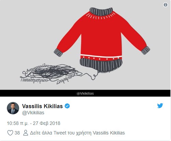Image resolution: width=171 pixels, height=141 pixels.
Task: Click the sweater's left gray cuff
Action: (x=58, y=52)
